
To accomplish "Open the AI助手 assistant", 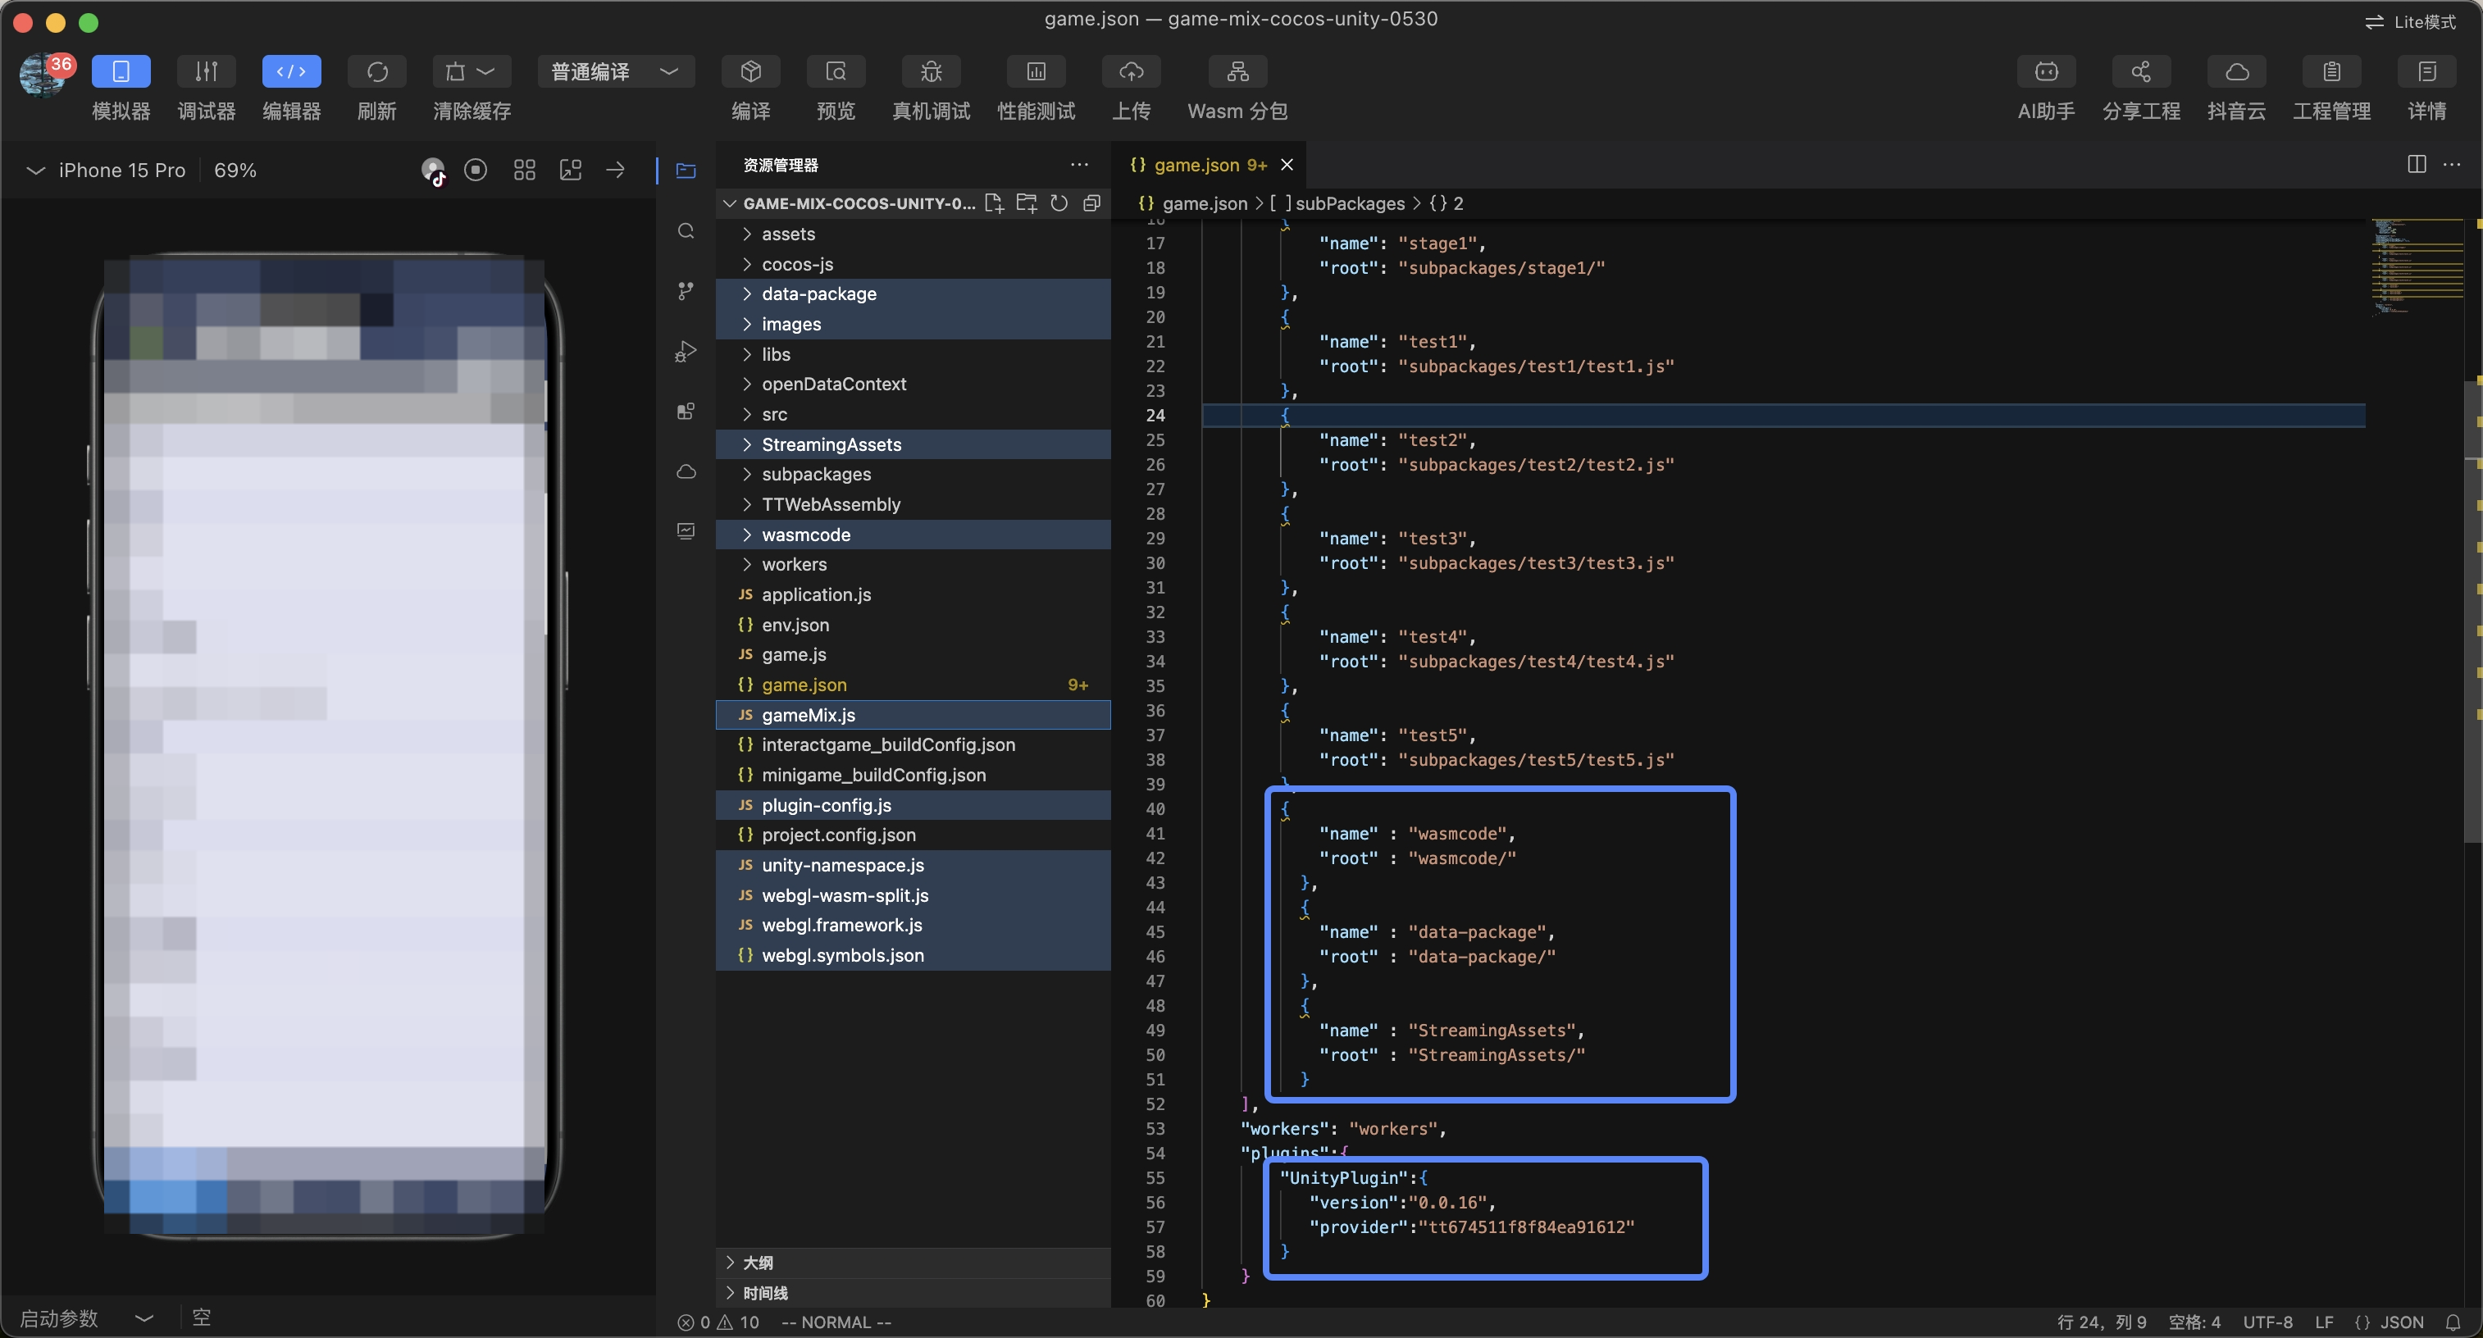I will coord(2045,71).
